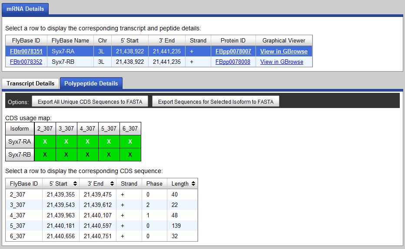The height and width of the screenshot is (249, 405).
Task: View Syx7-RB in GBrowse
Action: click(282, 62)
